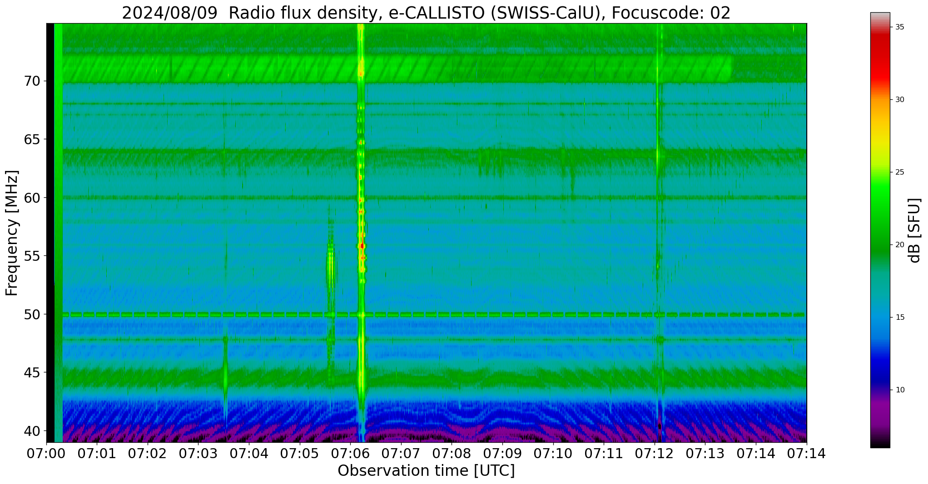Click the red section of the colorbar

tap(880, 59)
